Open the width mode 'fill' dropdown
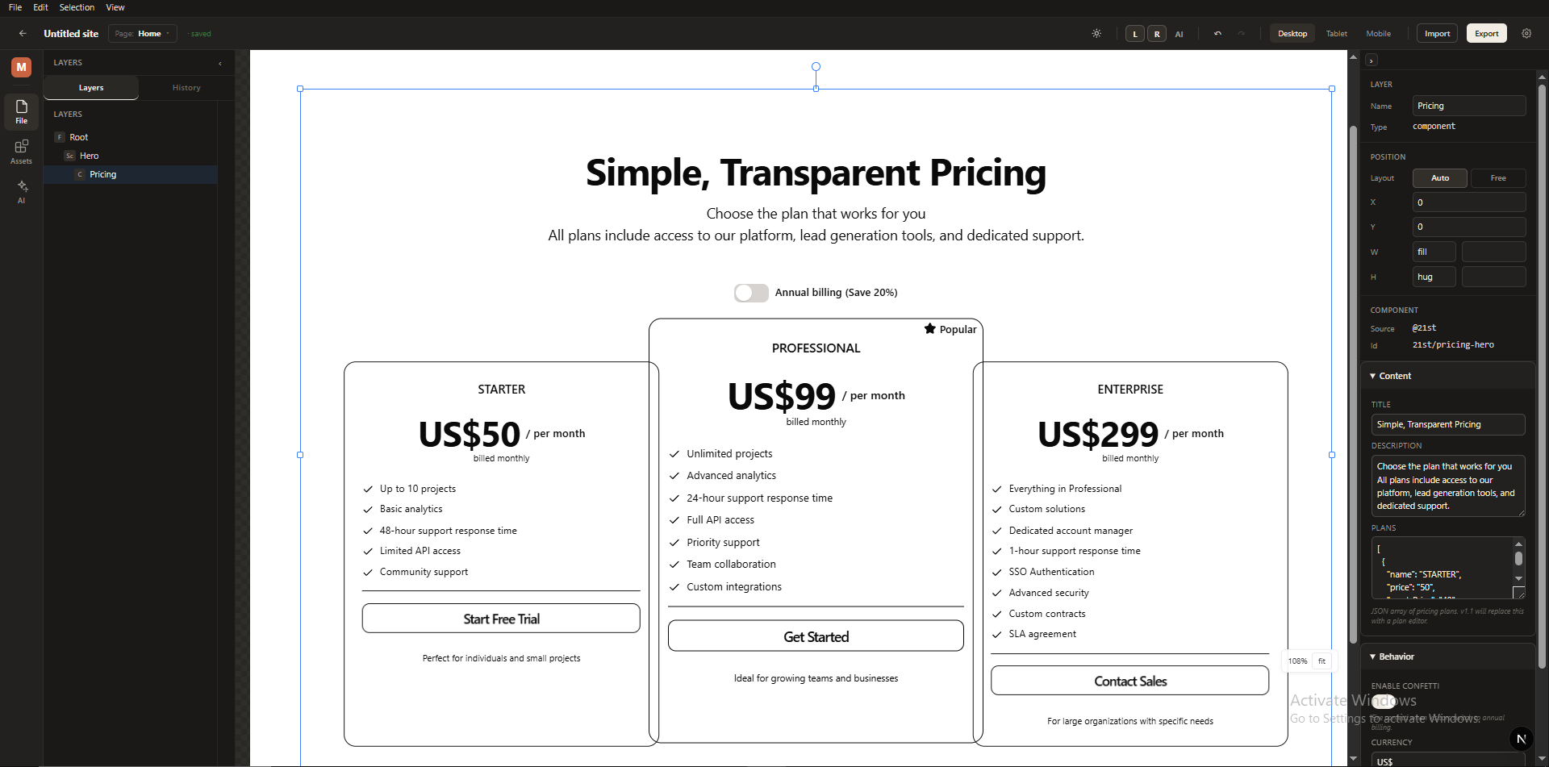The image size is (1549, 767). point(1434,252)
